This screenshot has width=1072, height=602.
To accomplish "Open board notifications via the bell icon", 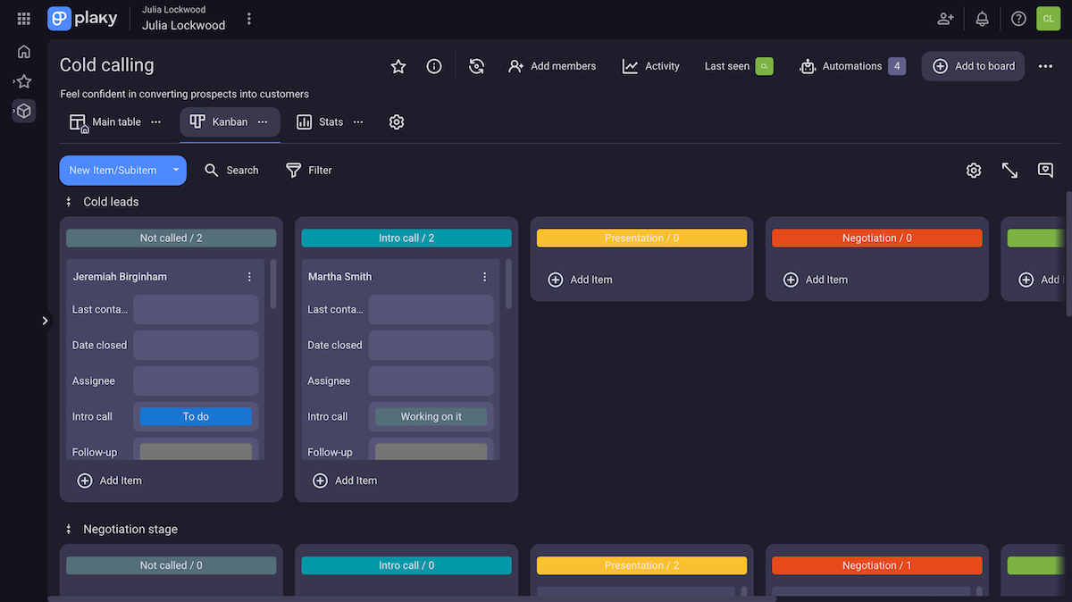I will pos(982,18).
